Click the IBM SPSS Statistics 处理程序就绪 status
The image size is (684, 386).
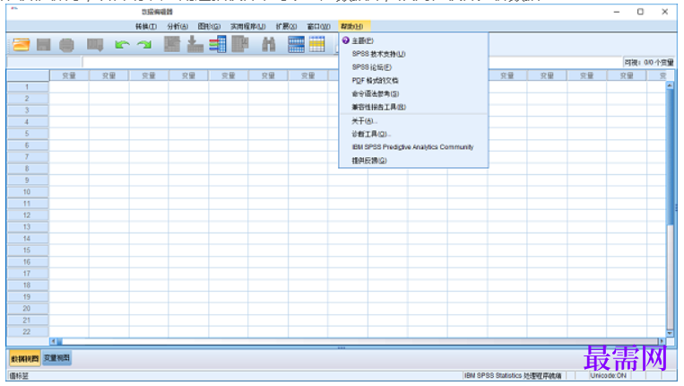coord(513,375)
